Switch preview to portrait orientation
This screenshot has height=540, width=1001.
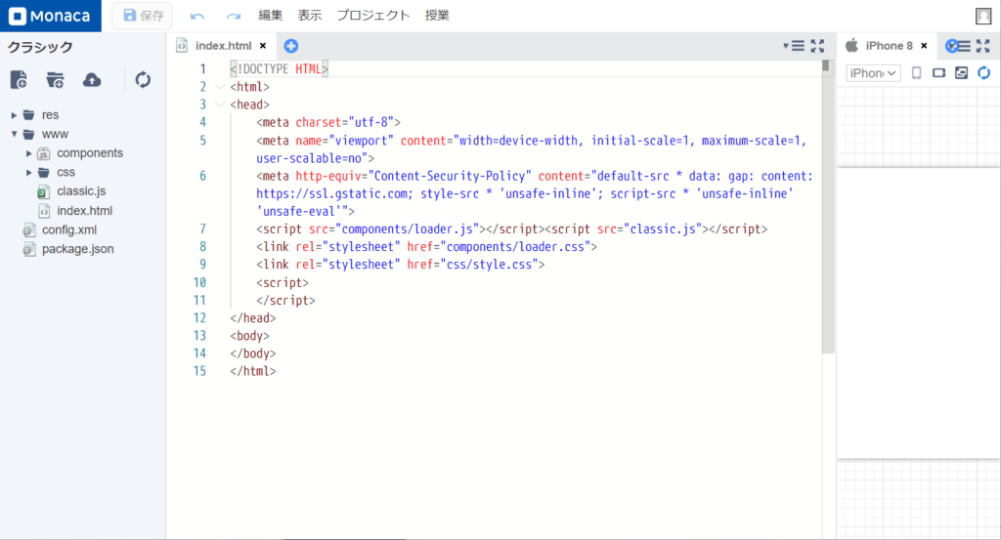(916, 73)
